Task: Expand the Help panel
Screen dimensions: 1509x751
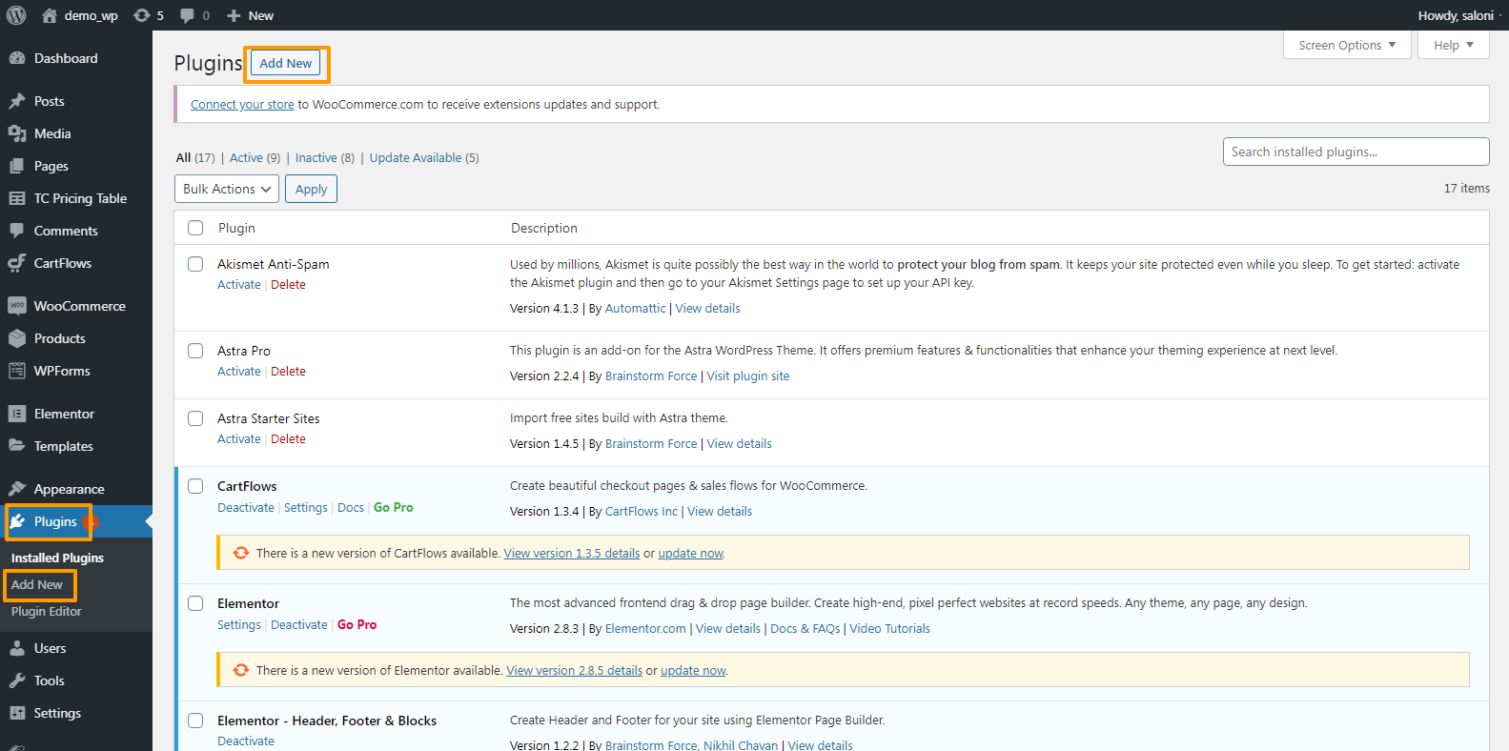Action: [x=1454, y=45]
